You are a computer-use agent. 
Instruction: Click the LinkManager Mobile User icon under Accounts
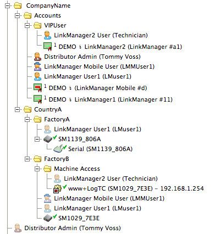[37, 66]
